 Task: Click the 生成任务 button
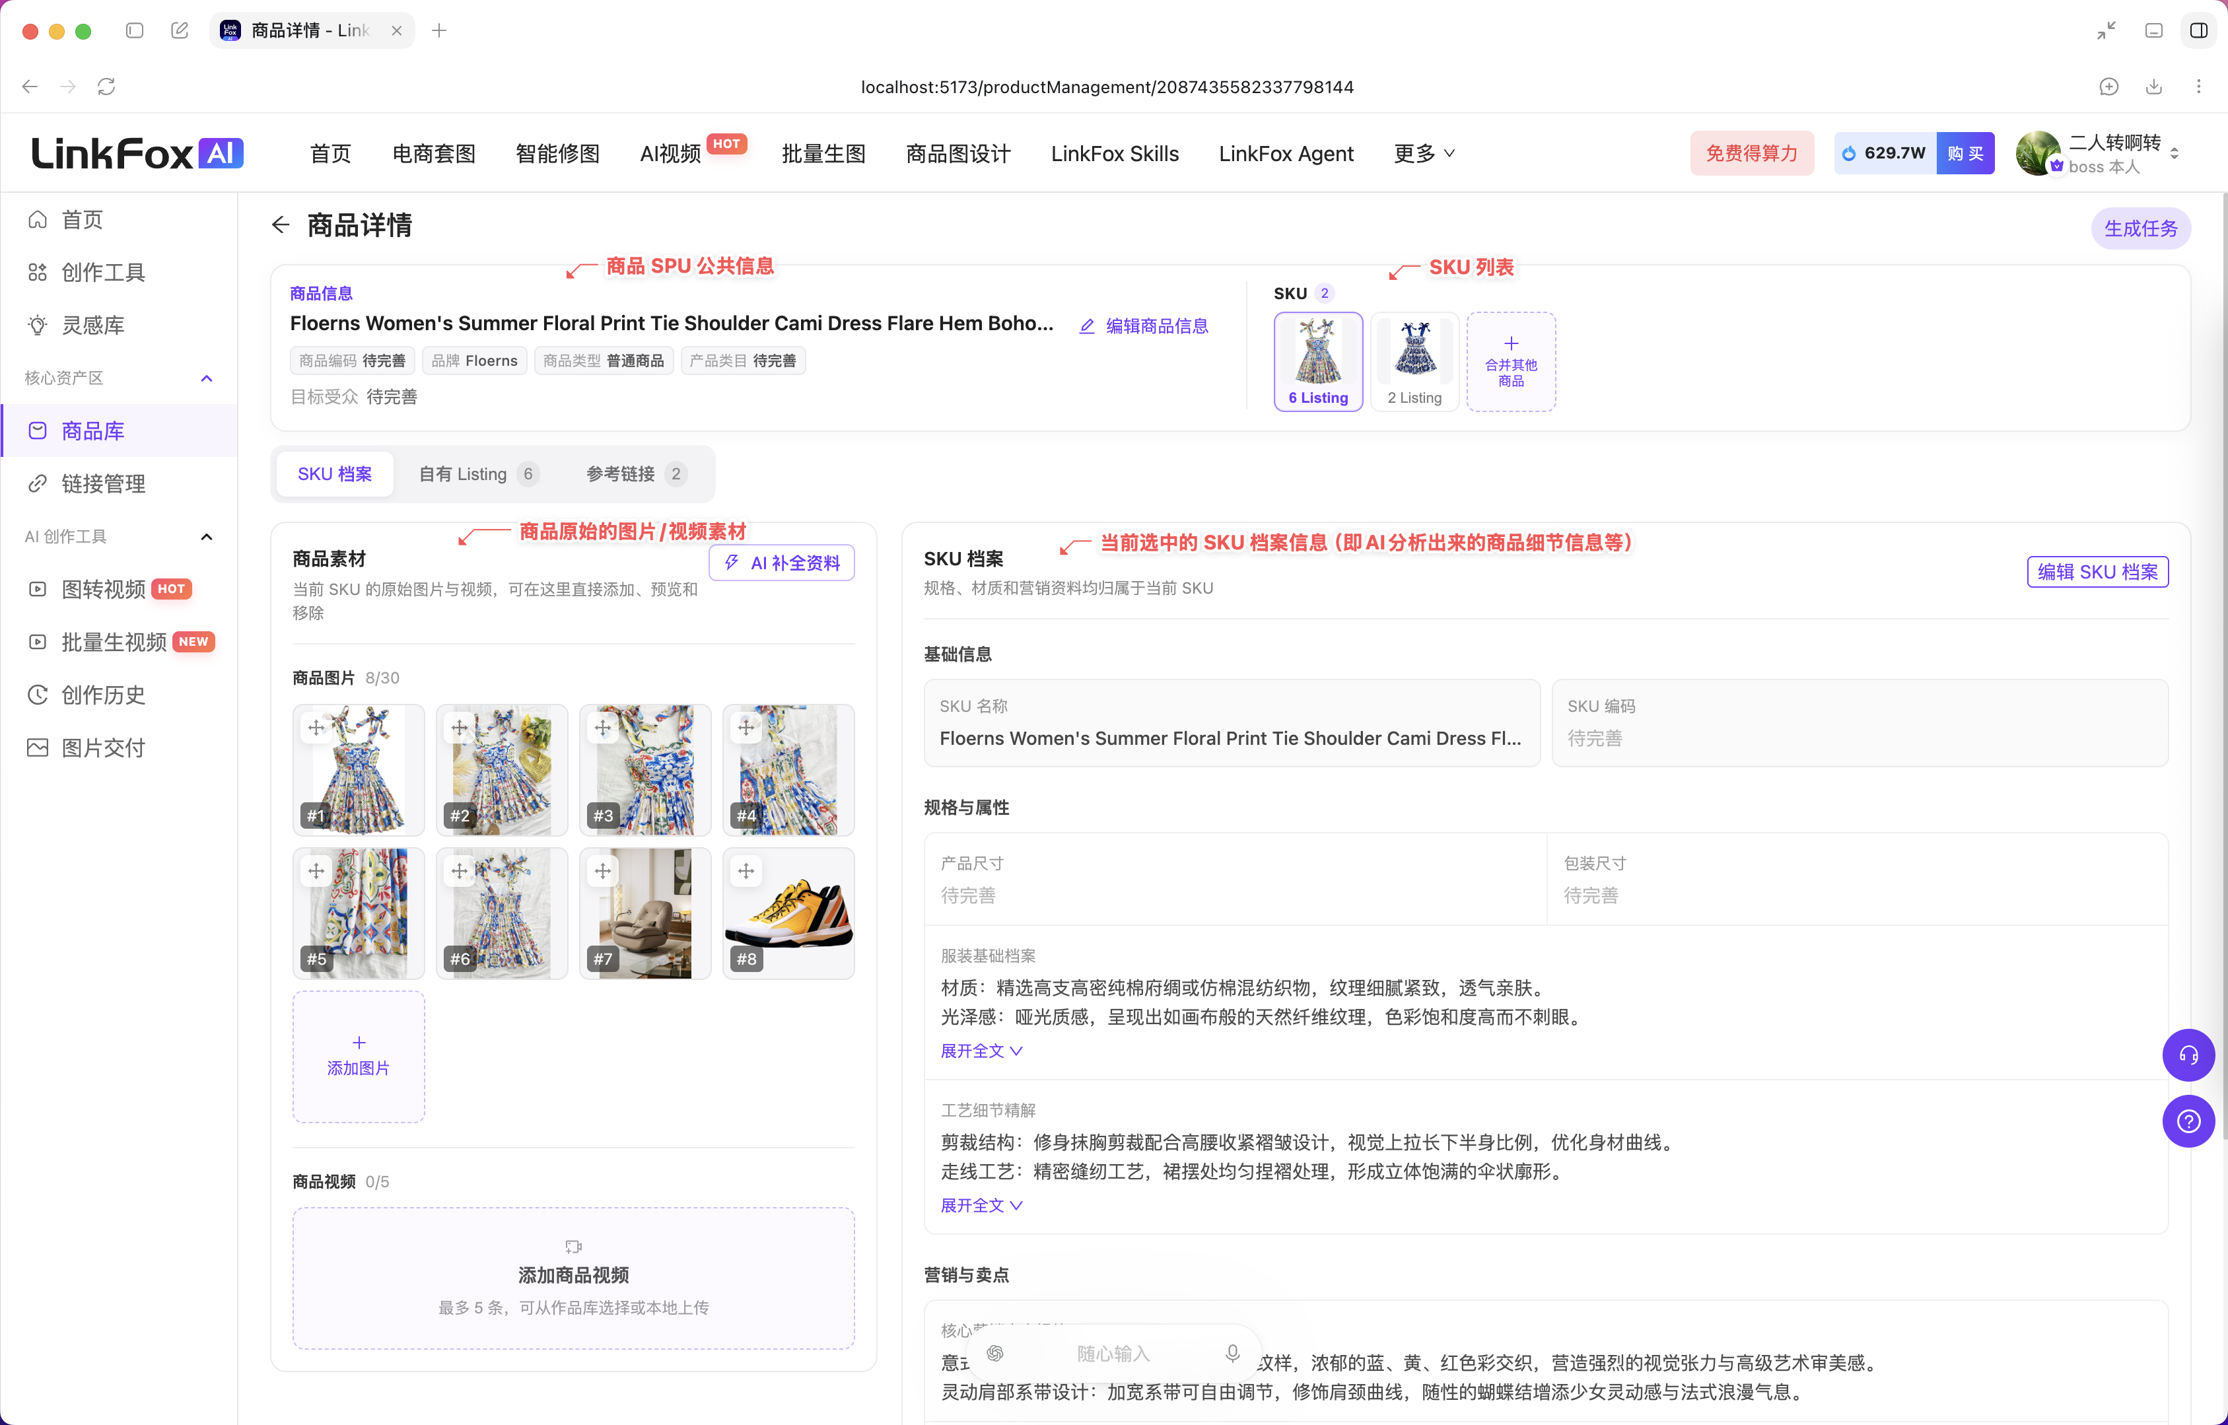click(2140, 228)
